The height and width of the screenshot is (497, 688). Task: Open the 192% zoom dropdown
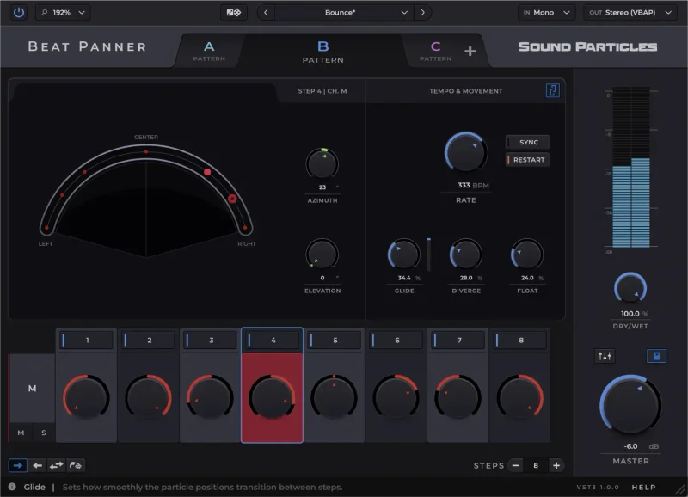[x=63, y=13]
